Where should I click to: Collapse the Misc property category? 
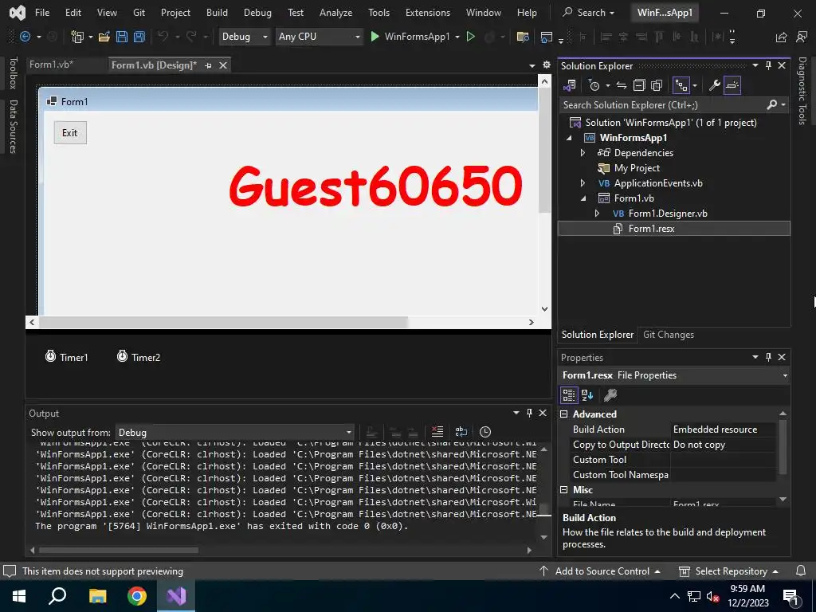tap(563, 490)
